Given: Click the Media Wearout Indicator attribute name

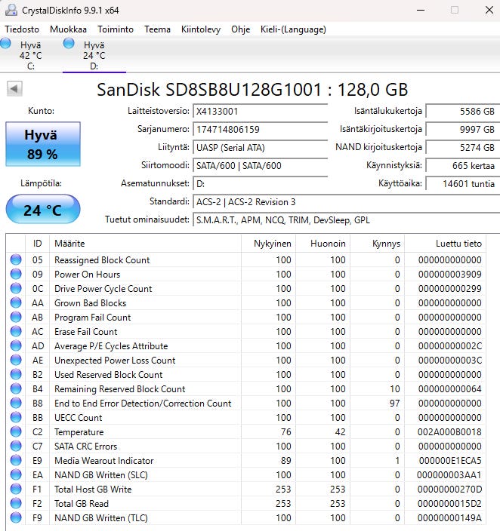Looking at the screenshot, I should (x=104, y=461).
